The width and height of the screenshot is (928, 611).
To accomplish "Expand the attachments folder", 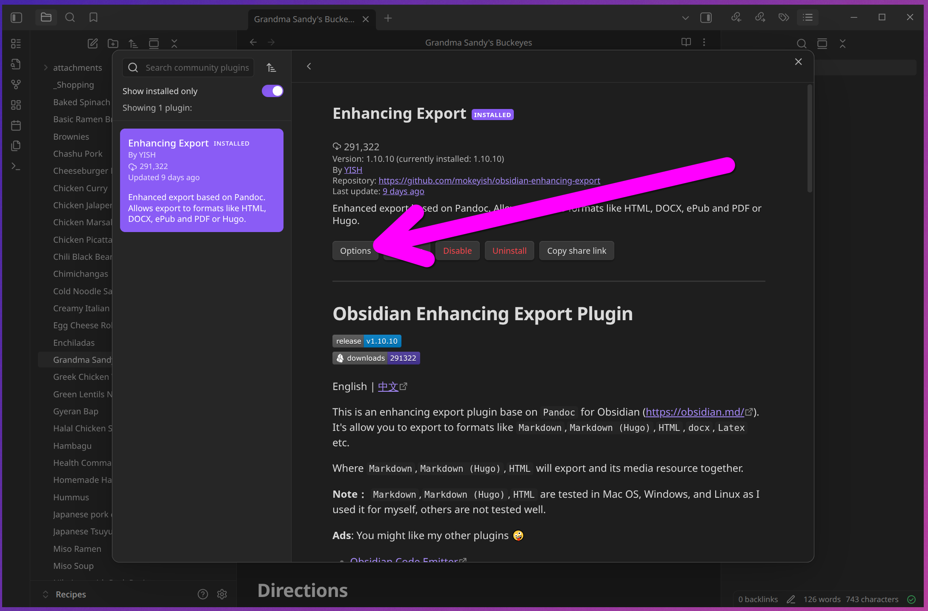I will click(46, 68).
